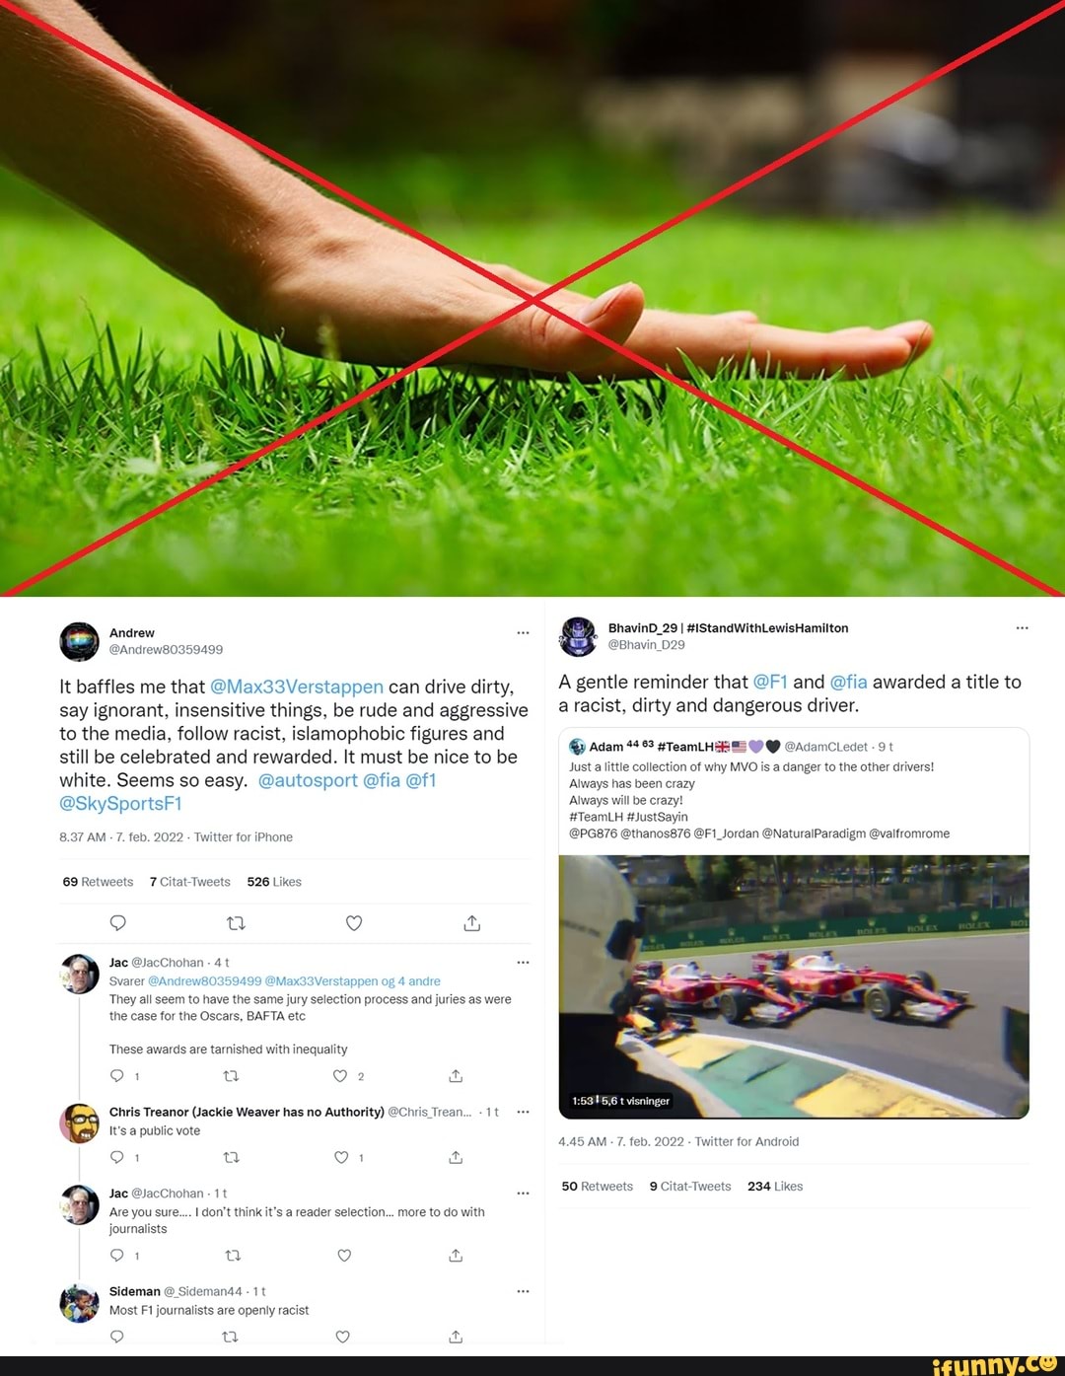Viewport: 1065px width, 1376px height.
Task: Reply to Sideman's tweet about F1 journalists
Action: [x=117, y=1337]
